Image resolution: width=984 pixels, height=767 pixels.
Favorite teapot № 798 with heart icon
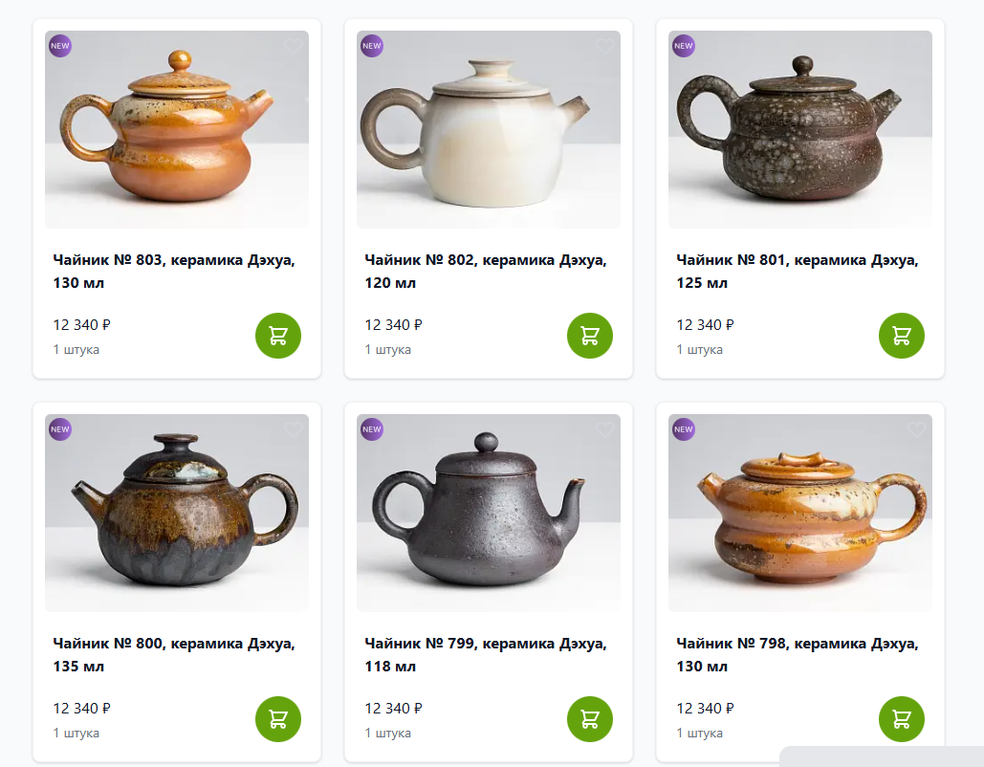tap(917, 429)
